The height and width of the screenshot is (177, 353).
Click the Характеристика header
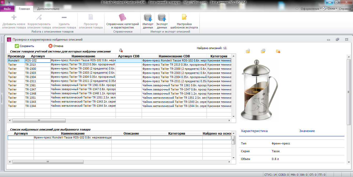(x=254, y=131)
